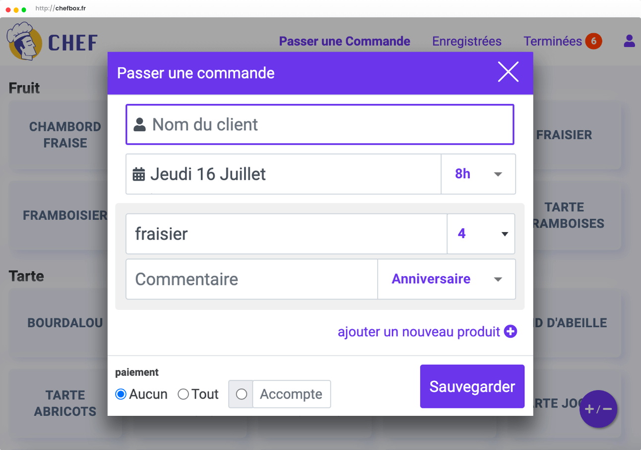641x450 pixels.
Task: Click the 'ajouter un nouveau produit' link
Action: click(419, 332)
